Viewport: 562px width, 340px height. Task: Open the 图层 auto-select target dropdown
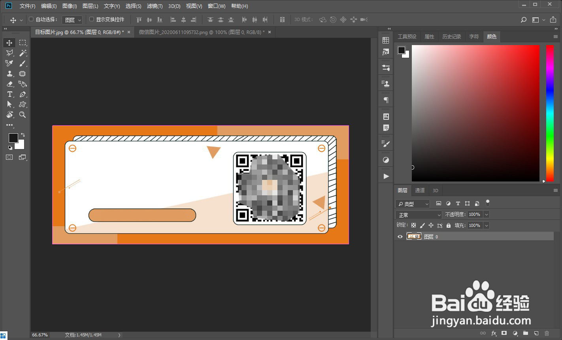[72, 20]
